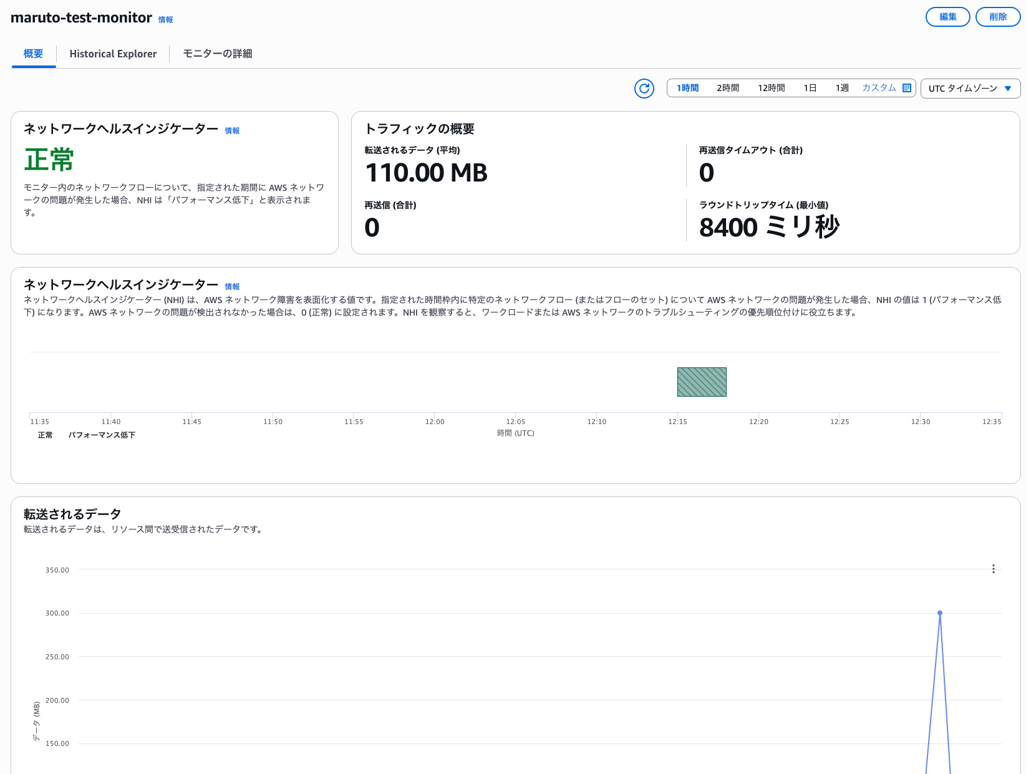The image size is (1026, 774).
Task: Select the 1日 time range
Action: [810, 88]
